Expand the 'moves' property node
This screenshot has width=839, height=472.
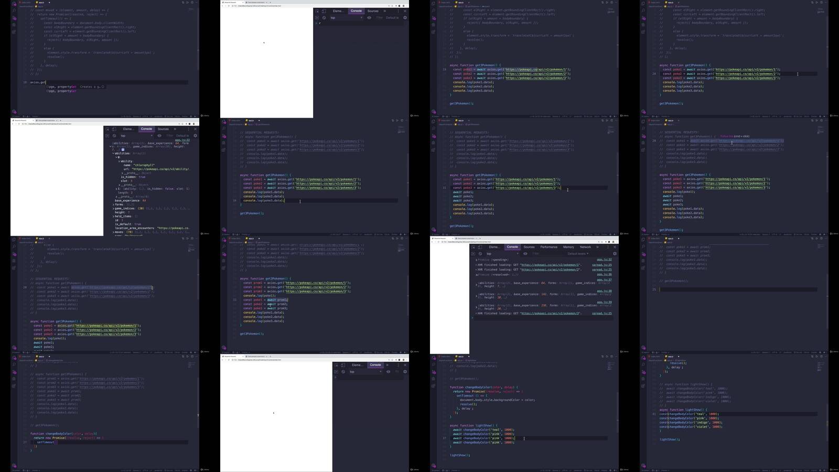pos(113,232)
